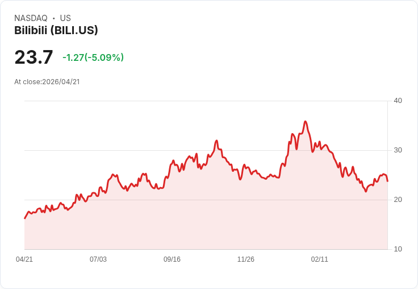
Task: Click the 20 y-axis price label
Action: click(x=398, y=200)
